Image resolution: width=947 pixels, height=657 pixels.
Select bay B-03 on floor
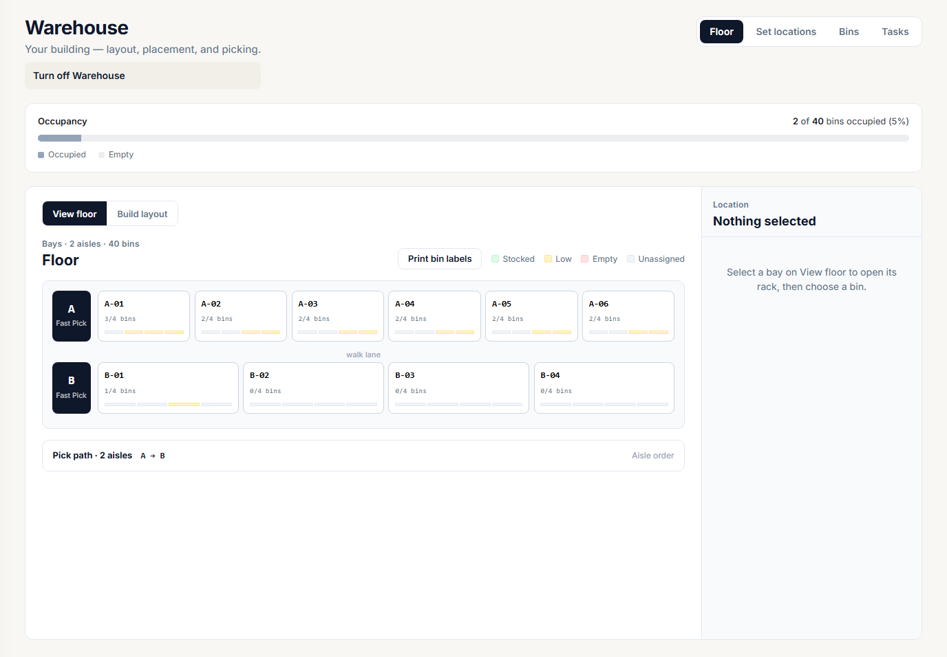click(458, 388)
